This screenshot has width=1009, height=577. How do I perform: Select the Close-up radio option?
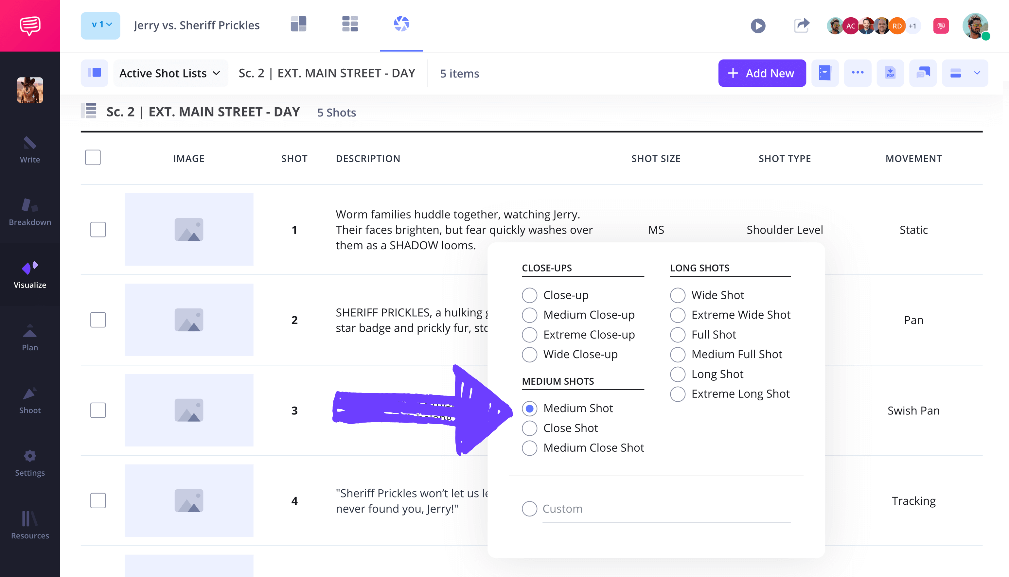(x=529, y=295)
